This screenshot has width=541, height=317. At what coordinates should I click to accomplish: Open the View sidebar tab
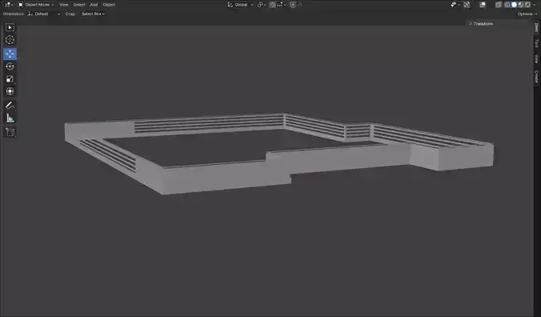[x=536, y=58]
